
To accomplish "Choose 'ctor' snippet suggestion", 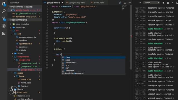I will tap(93, 68).
